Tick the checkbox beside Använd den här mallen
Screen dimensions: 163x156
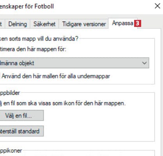pos(0,76)
